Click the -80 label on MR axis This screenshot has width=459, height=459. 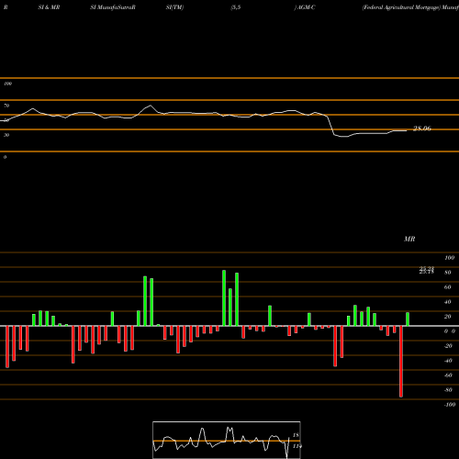click(448, 390)
